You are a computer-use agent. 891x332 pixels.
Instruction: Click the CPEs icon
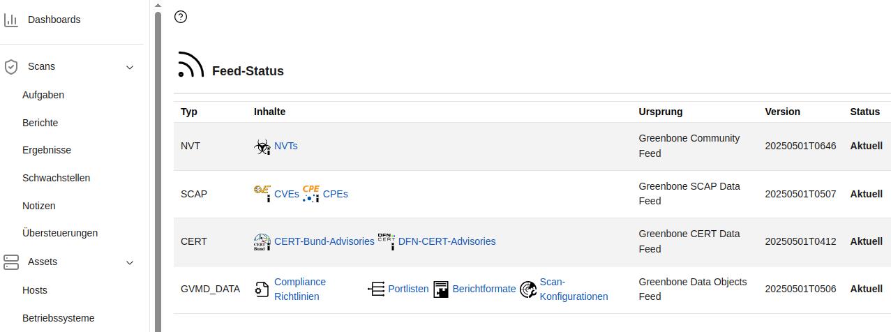pyautogui.click(x=311, y=194)
